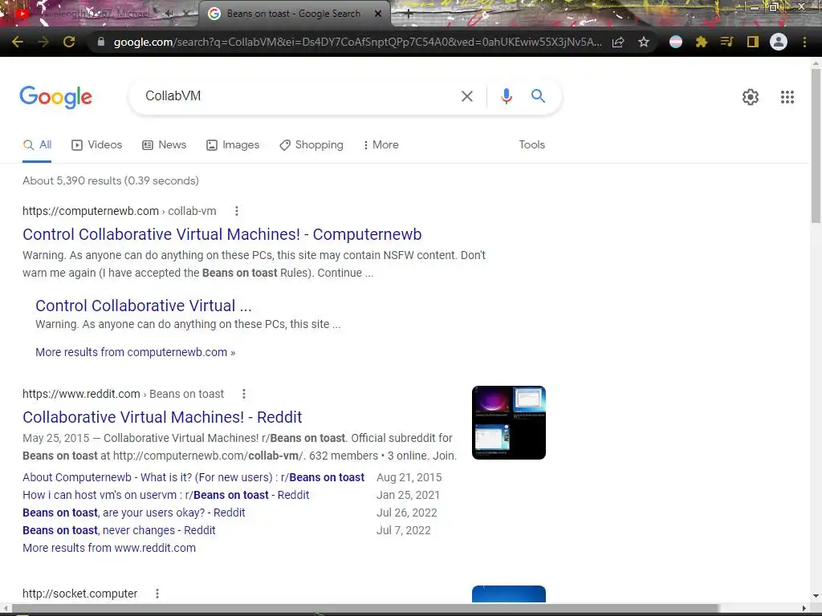Screen dimensions: 822x616
Task: Click the https://www.reddit.com result URL
Action: tap(123, 394)
